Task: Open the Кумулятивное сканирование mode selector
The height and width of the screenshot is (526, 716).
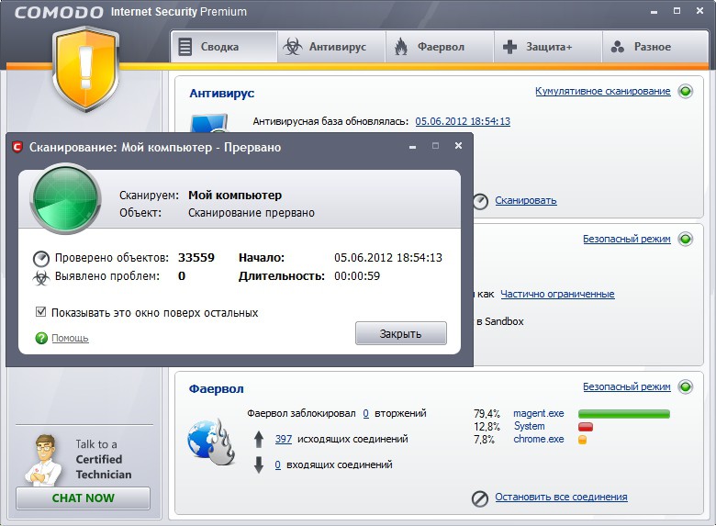Action: click(x=602, y=92)
